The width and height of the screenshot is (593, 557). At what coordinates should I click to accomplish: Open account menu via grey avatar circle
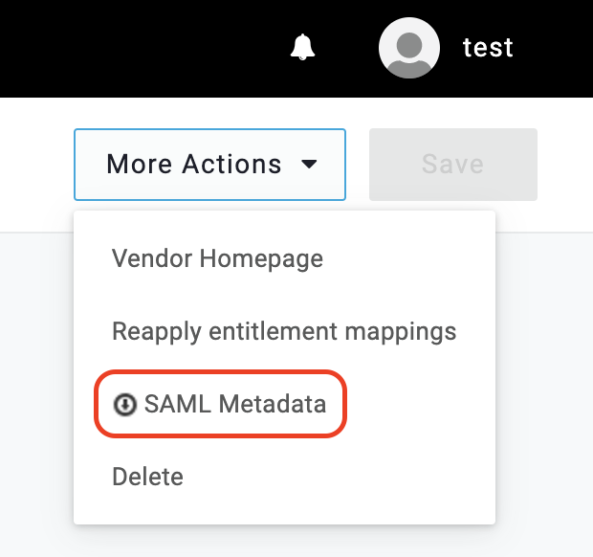coord(409,48)
